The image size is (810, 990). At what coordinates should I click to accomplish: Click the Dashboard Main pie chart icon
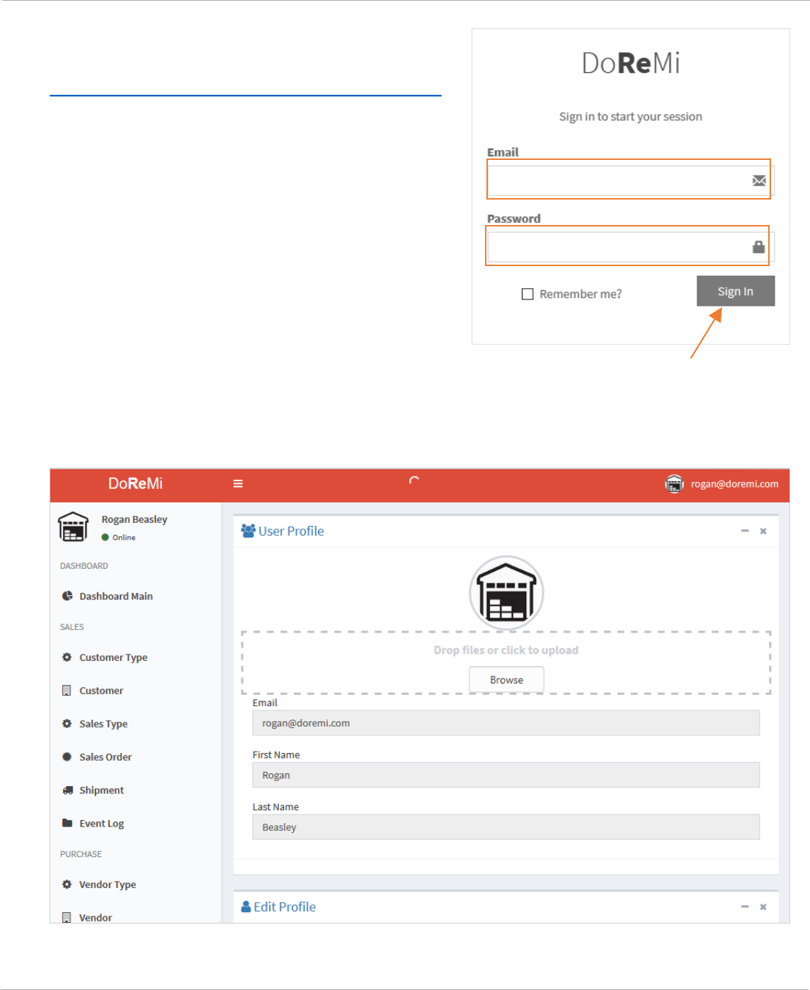tap(67, 596)
